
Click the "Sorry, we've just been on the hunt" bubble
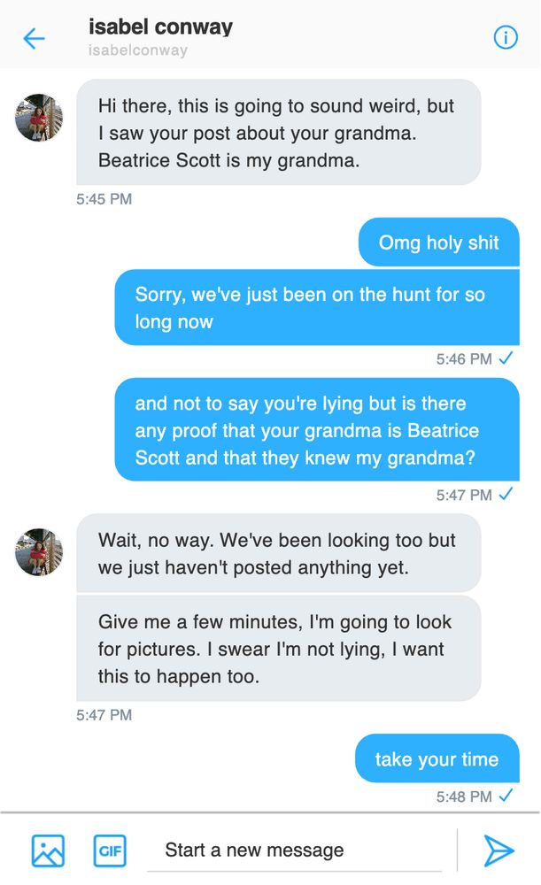[316, 308]
